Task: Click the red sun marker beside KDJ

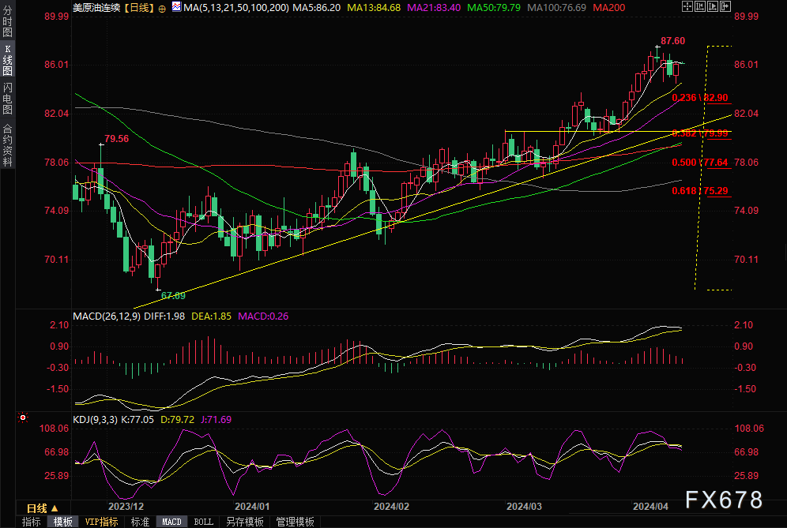Action: click(23, 418)
